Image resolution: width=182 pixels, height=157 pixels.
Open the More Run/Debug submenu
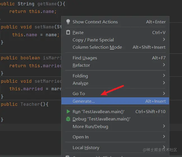(x=115, y=127)
